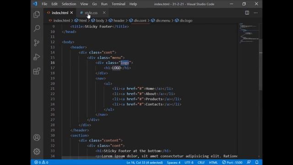Open the Manage gear icon
293x165 pixels.
[37, 152]
